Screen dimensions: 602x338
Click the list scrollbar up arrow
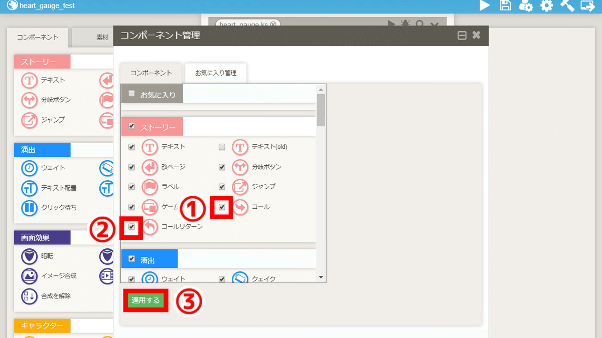tap(321, 89)
